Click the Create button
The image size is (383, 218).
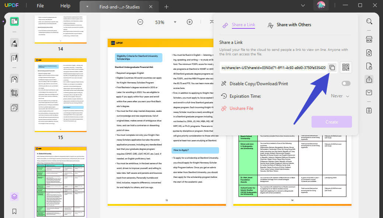(x=331, y=122)
